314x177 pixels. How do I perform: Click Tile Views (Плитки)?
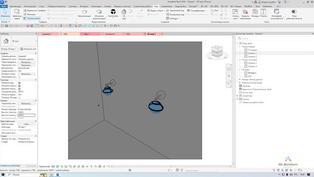263,13
